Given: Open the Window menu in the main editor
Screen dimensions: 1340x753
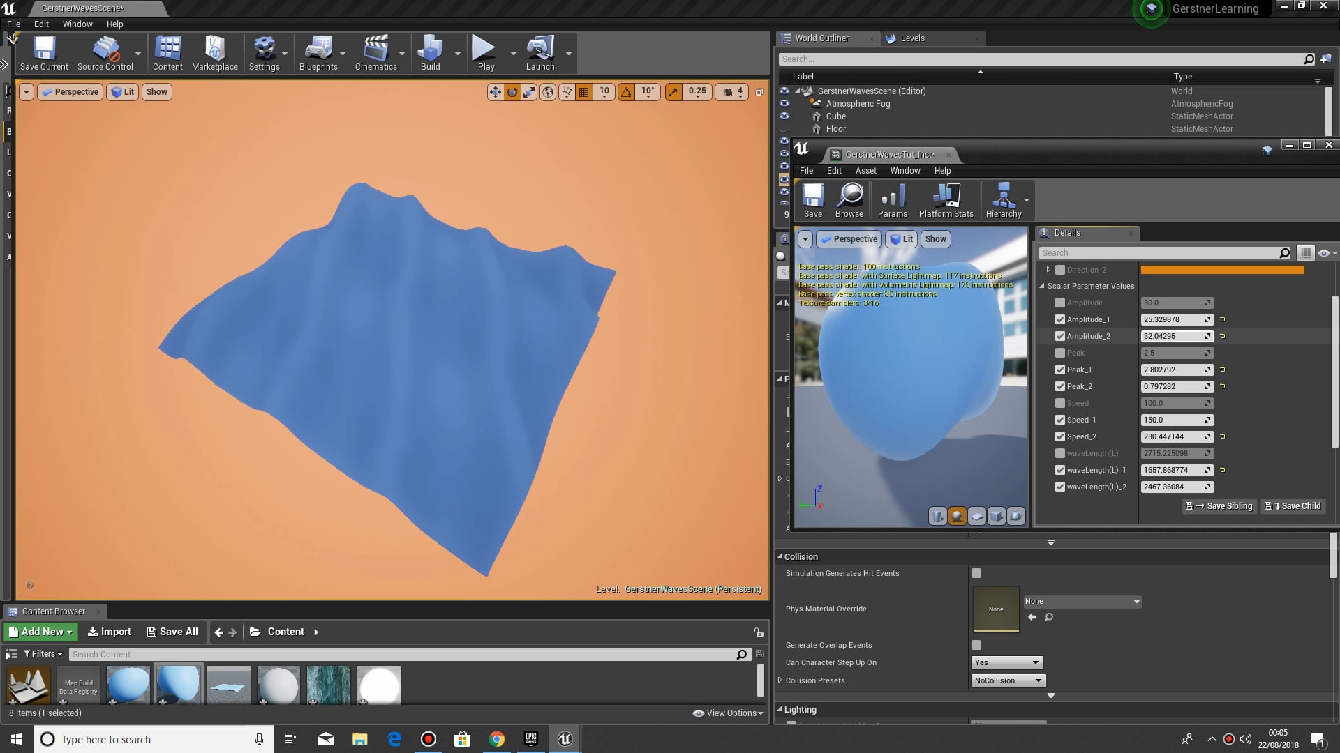Looking at the screenshot, I should 77,24.
